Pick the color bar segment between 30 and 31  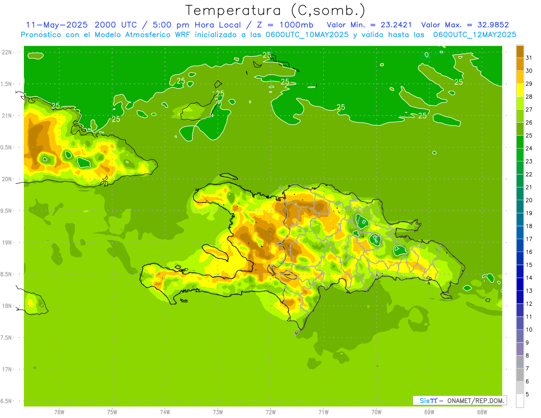coord(520,64)
